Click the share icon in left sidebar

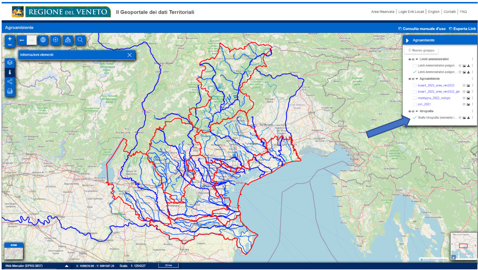pyautogui.click(x=10, y=81)
